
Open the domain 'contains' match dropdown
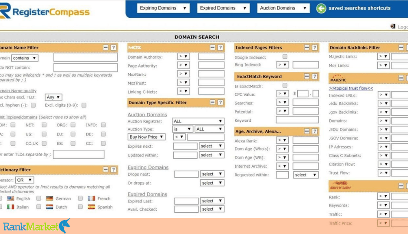[x=25, y=58]
